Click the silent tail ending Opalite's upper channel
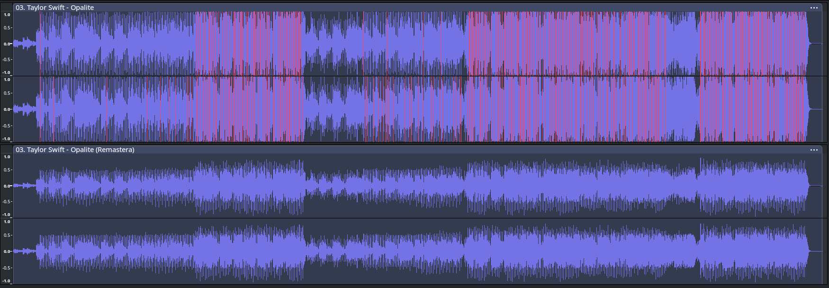Screen dimensions: 829x288 (x=816, y=44)
